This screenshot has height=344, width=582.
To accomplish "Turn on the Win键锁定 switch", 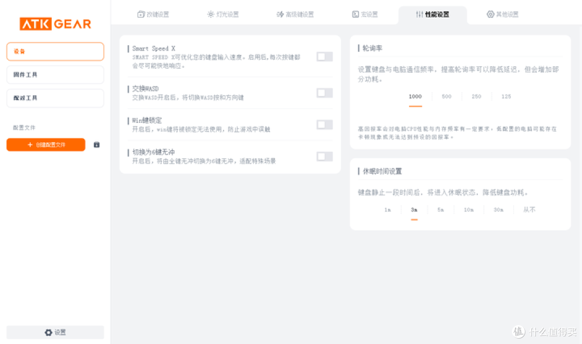I will 324,124.
